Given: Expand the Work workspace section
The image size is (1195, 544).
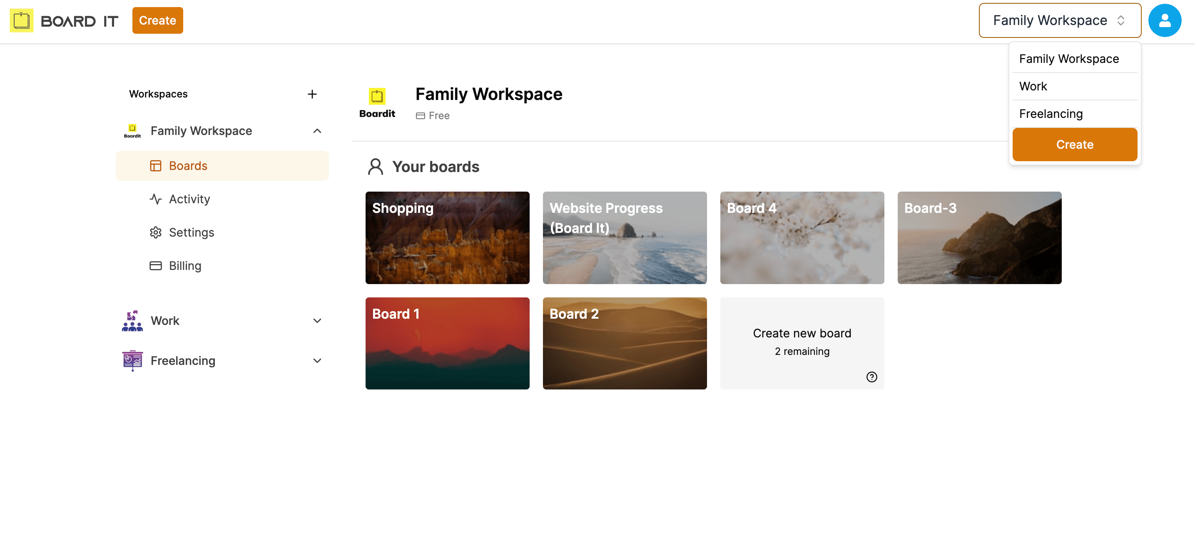Looking at the screenshot, I should (x=317, y=321).
